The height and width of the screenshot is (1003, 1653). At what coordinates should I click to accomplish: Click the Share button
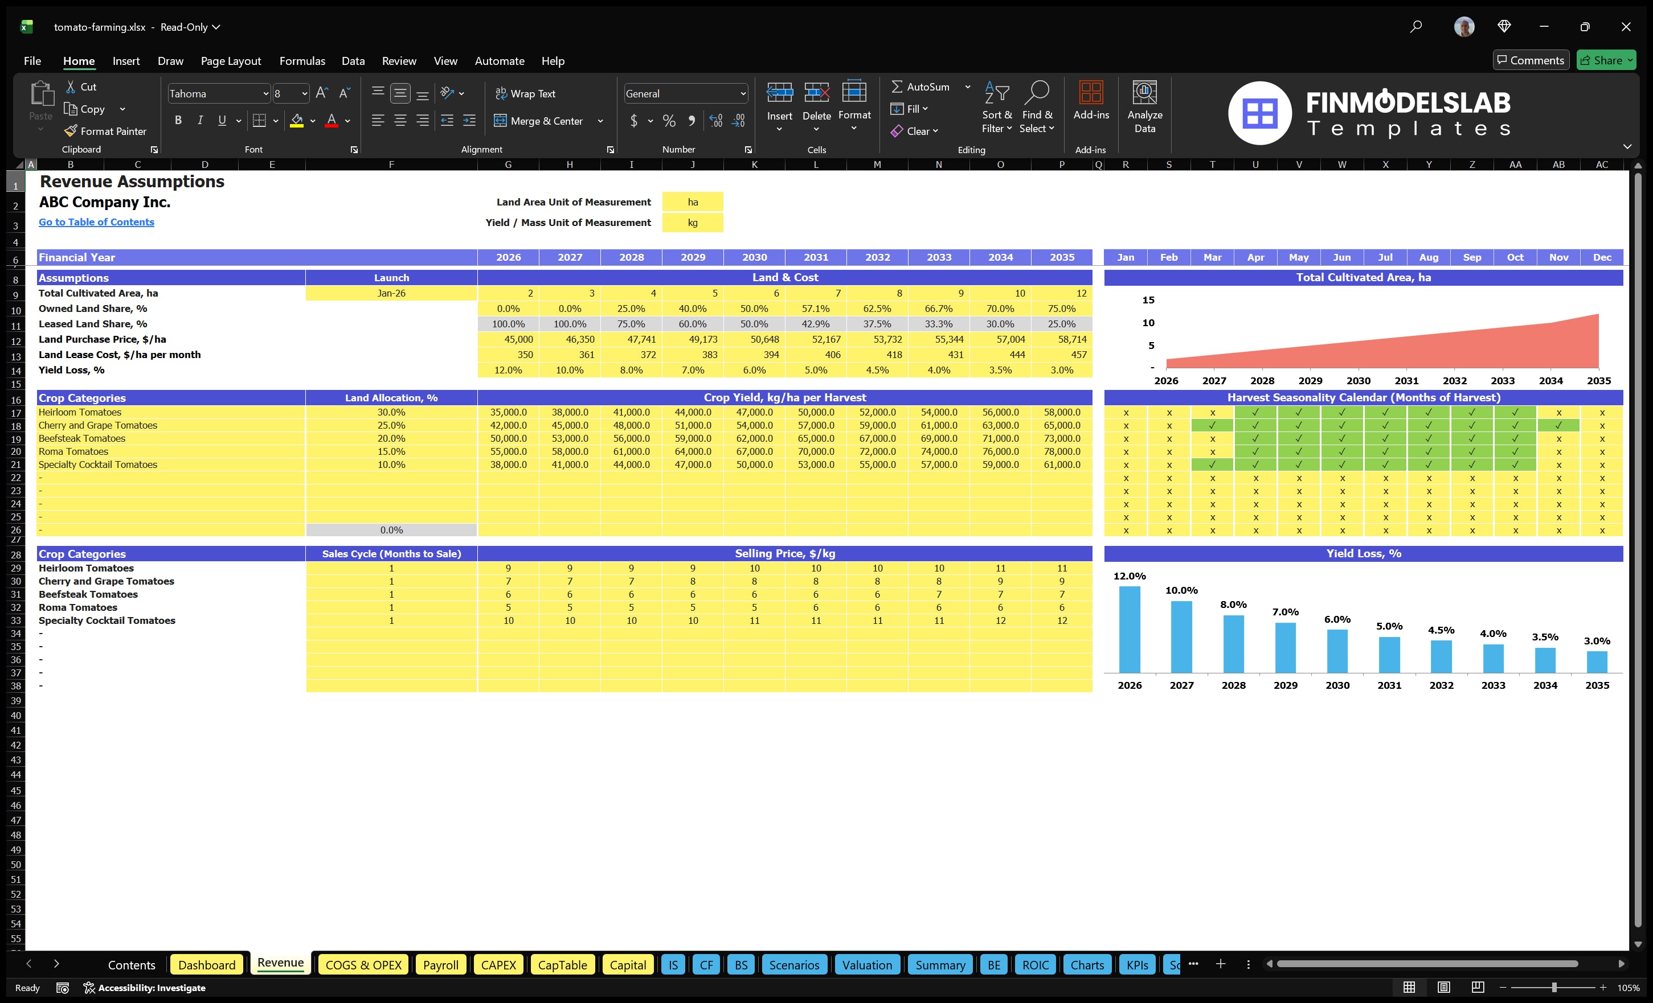coord(1606,60)
